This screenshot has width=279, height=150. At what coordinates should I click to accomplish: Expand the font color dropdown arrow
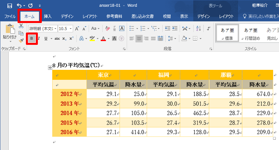[x=108, y=38]
